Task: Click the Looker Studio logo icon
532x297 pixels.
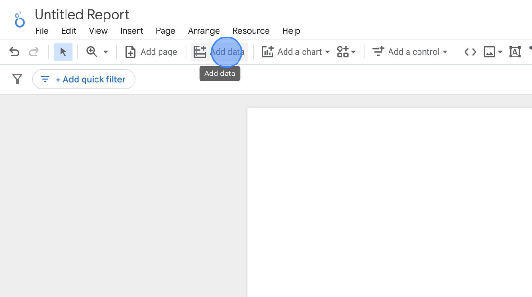Action: pyautogui.click(x=19, y=19)
